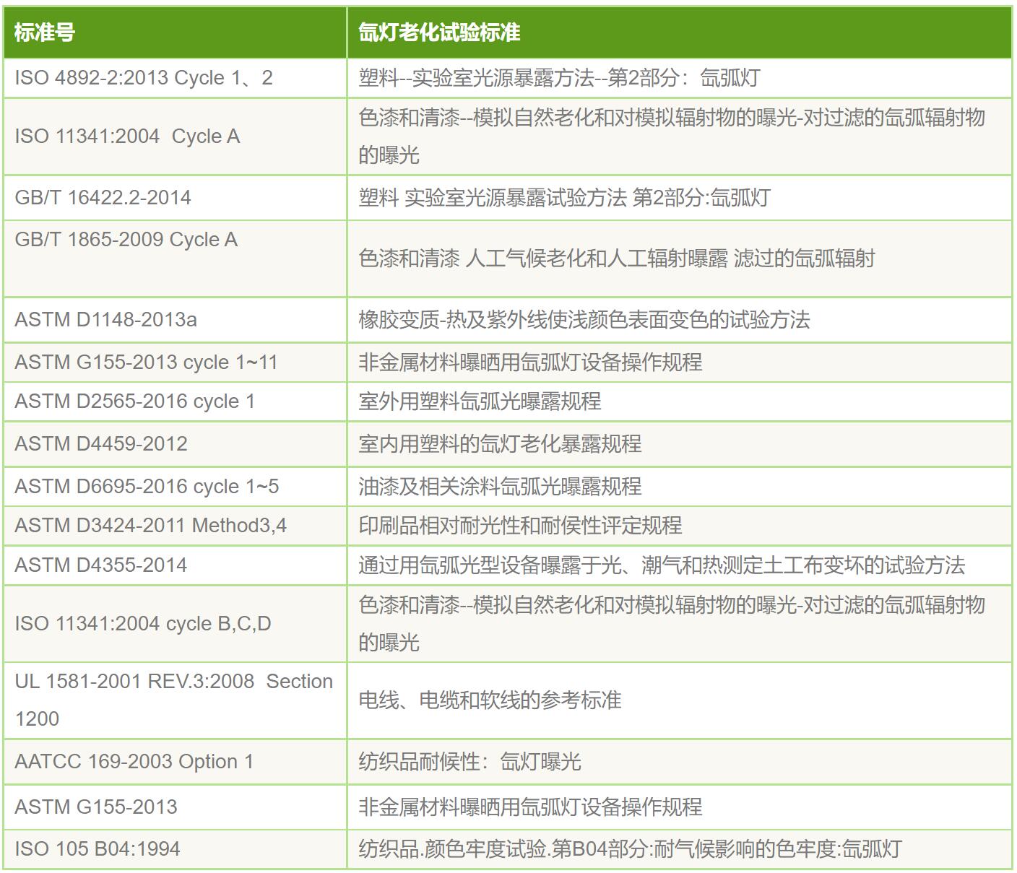Select cell ASTM D4459-2012
The width and height of the screenshot is (1017, 873).
pyautogui.click(x=175, y=444)
